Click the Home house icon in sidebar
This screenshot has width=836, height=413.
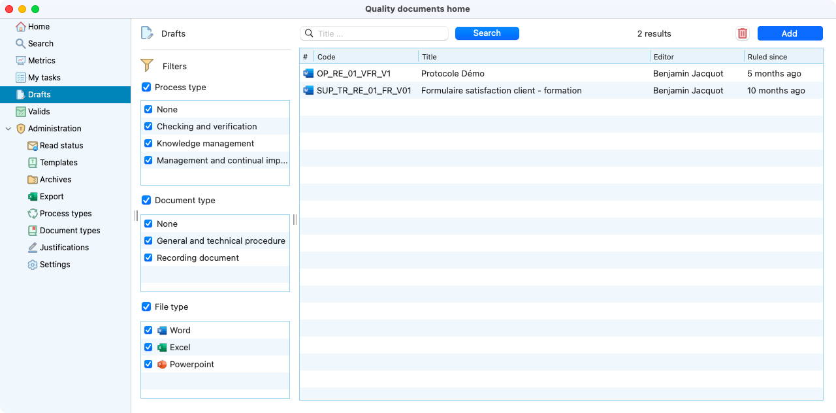coord(21,27)
